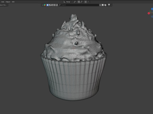
Task: Open the Select Box tool dropdown
Action: (x=4, y=5)
